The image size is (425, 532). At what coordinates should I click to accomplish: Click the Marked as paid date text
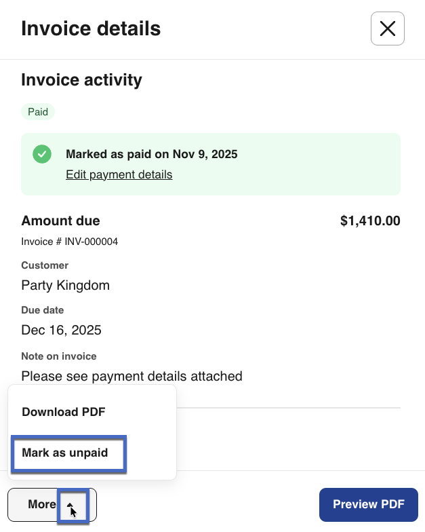(151, 154)
